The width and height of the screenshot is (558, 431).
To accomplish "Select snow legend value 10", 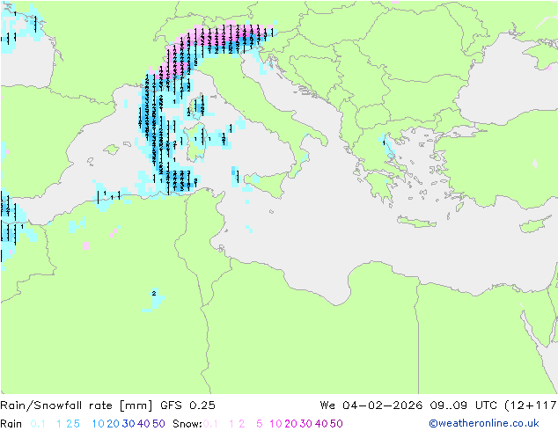I will pyautogui.click(x=275, y=424).
